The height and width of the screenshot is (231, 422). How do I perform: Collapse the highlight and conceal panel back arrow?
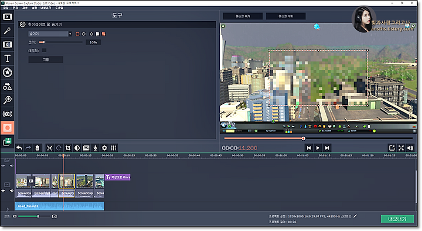[23, 24]
